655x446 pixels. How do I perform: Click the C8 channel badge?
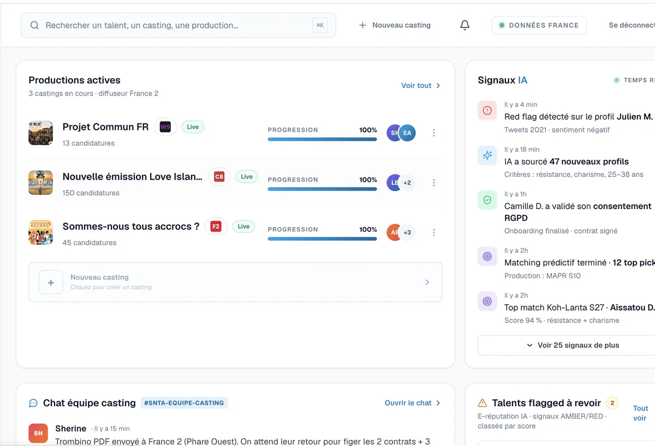tap(219, 177)
